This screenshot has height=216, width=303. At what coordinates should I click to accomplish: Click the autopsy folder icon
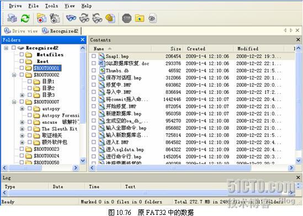pos(36,109)
